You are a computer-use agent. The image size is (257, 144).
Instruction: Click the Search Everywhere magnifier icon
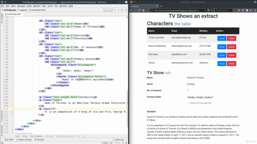(x=126, y=10)
